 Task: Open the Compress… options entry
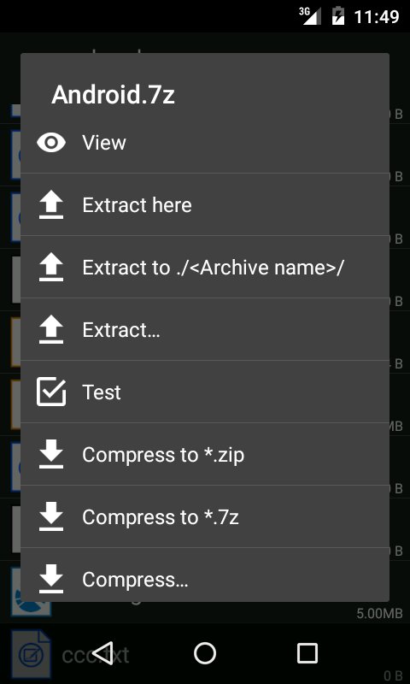[205, 575]
